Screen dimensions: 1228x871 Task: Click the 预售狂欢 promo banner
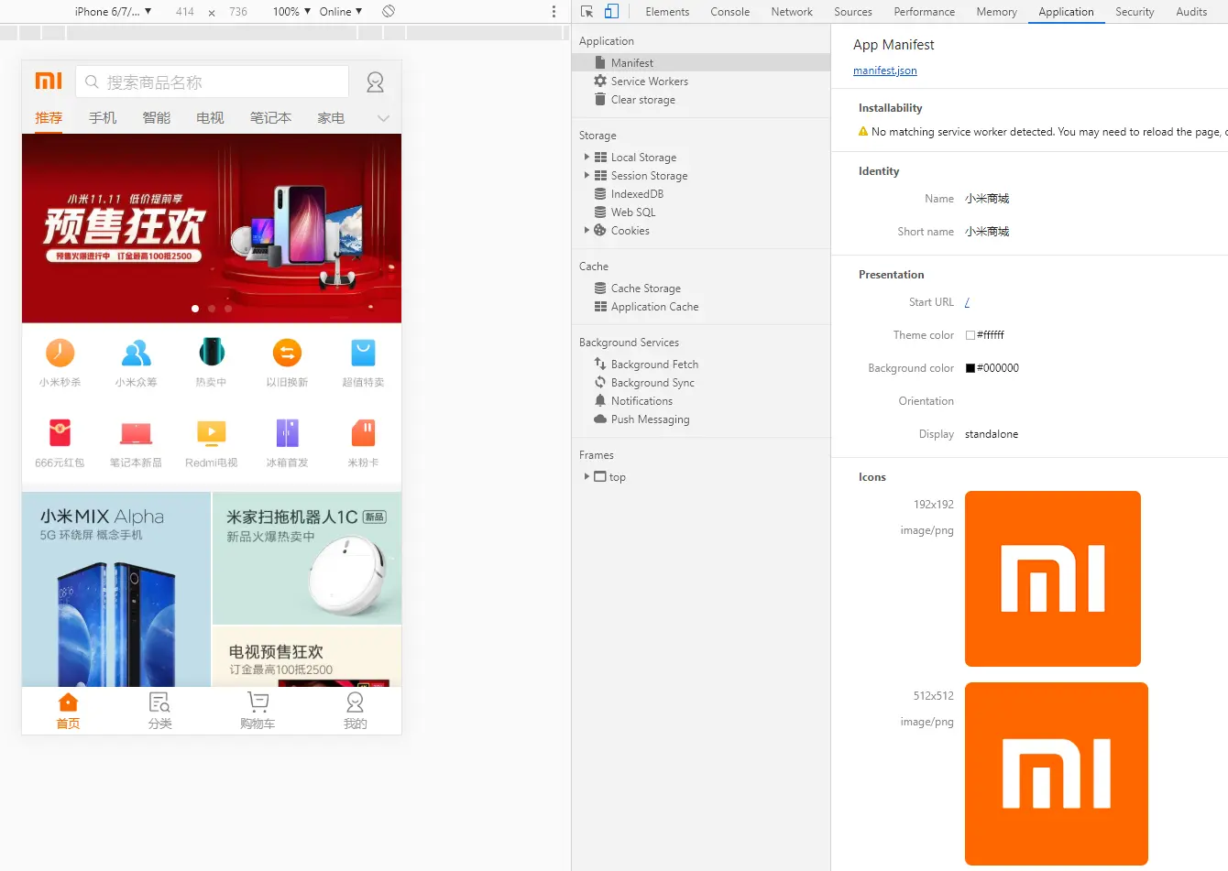point(212,228)
